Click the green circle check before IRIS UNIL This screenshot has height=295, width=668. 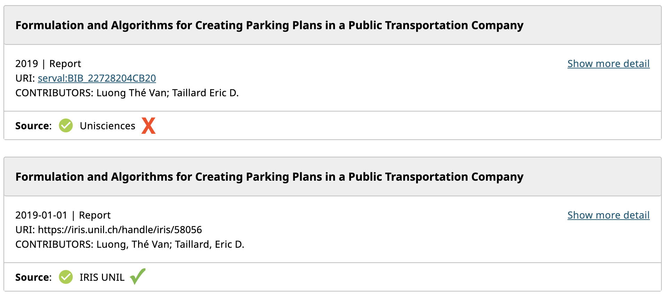[66, 277]
